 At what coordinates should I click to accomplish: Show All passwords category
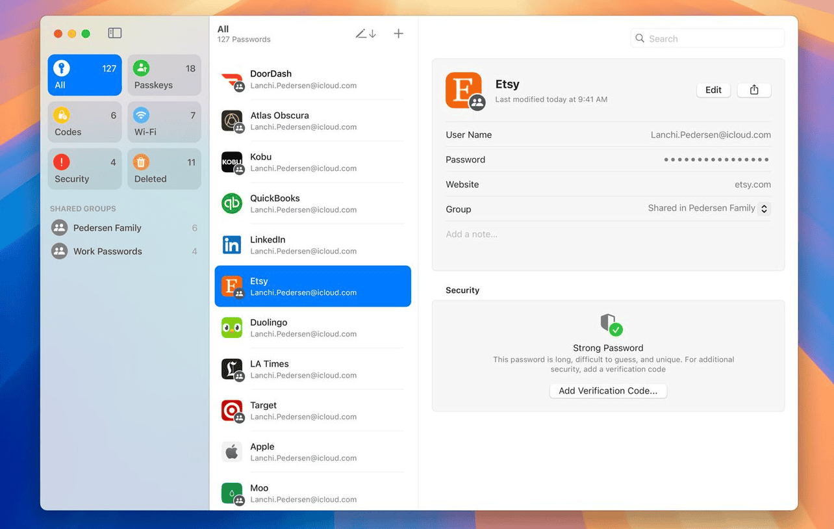coord(84,75)
